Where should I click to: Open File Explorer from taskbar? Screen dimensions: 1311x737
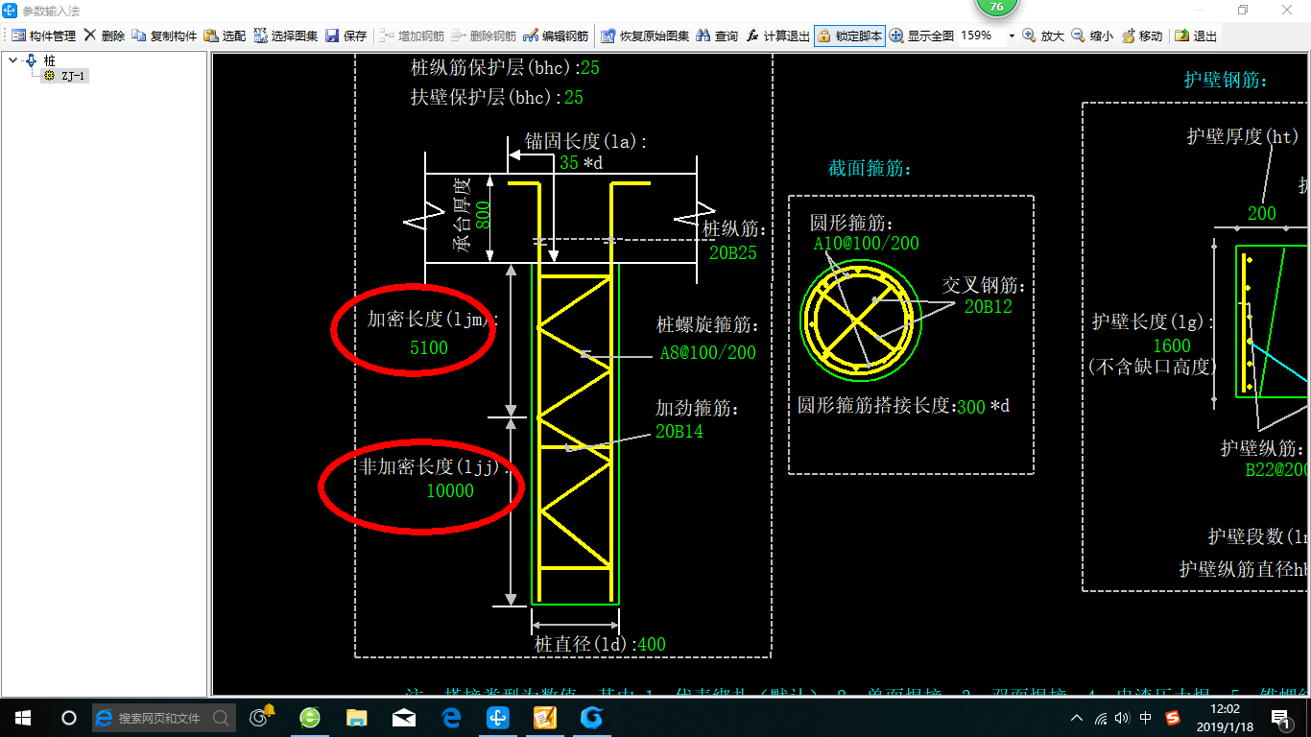click(x=356, y=717)
